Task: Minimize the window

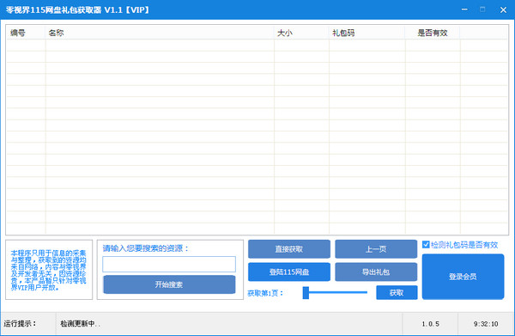Action: click(x=464, y=9)
